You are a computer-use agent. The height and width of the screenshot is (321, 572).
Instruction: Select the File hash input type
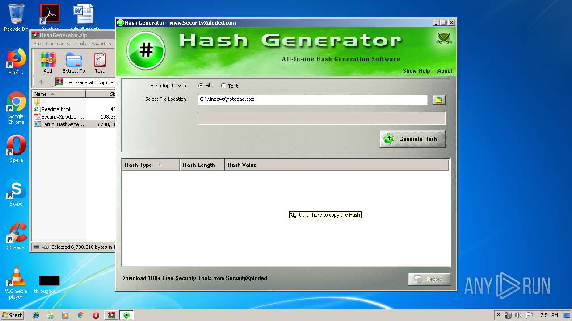click(x=205, y=86)
